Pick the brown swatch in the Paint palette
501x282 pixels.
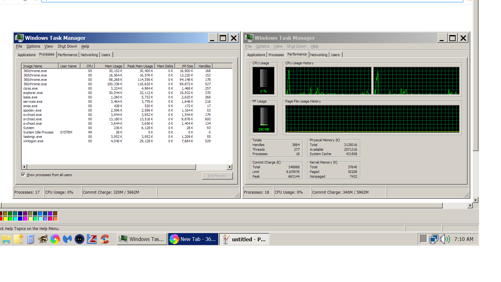(x=55, y=214)
